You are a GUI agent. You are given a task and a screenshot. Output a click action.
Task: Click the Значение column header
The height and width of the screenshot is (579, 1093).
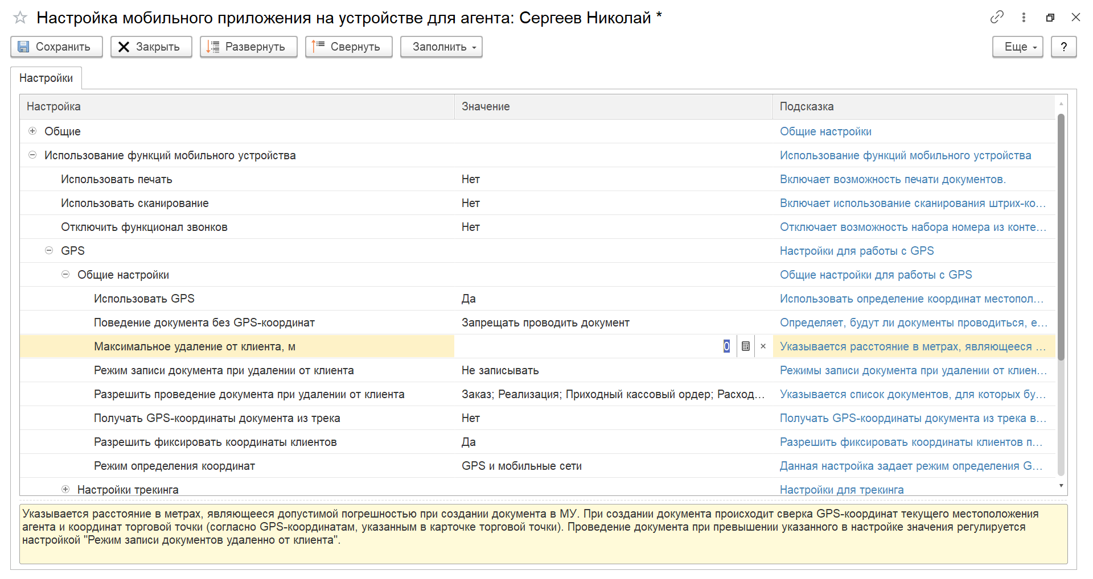tap(613, 106)
